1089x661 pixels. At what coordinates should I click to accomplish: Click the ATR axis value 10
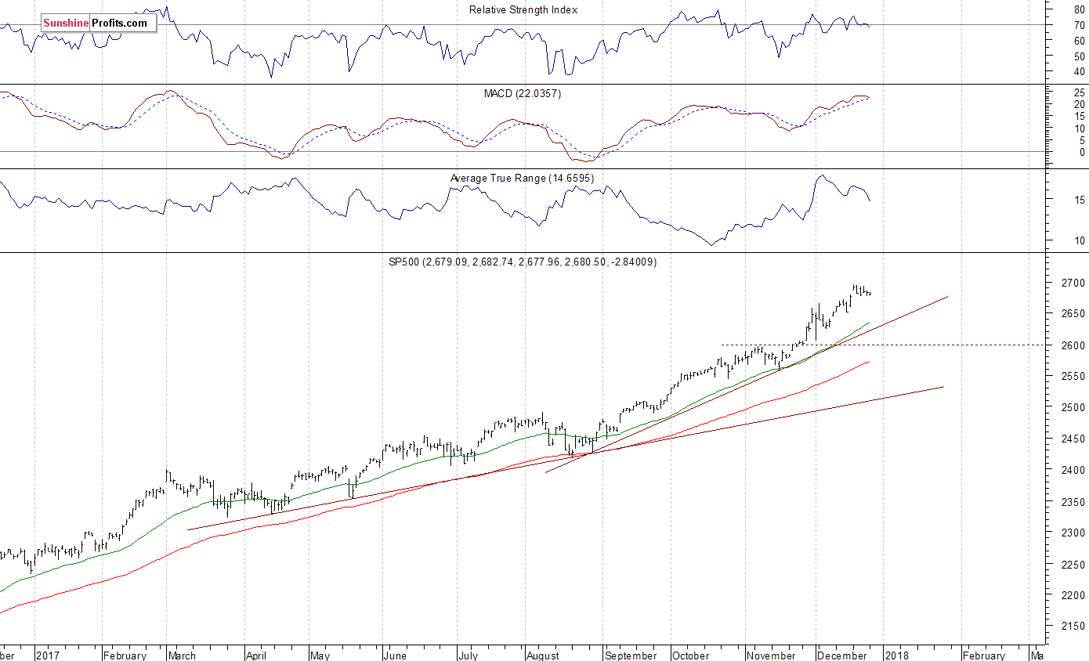point(1079,240)
